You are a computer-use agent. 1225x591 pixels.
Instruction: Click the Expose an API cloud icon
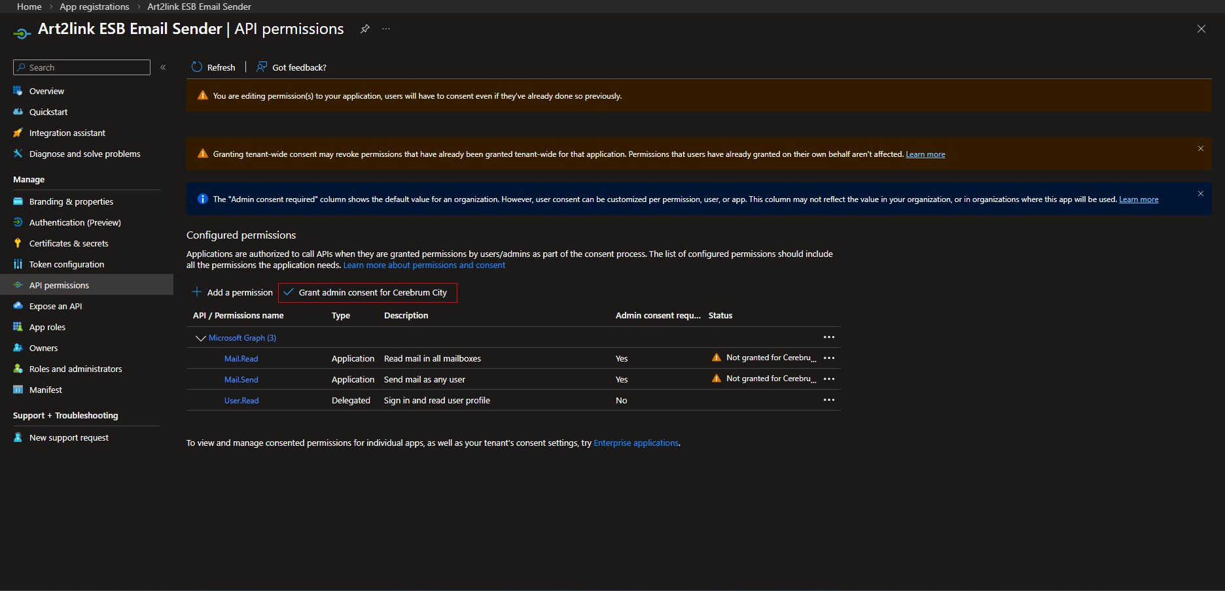18,306
